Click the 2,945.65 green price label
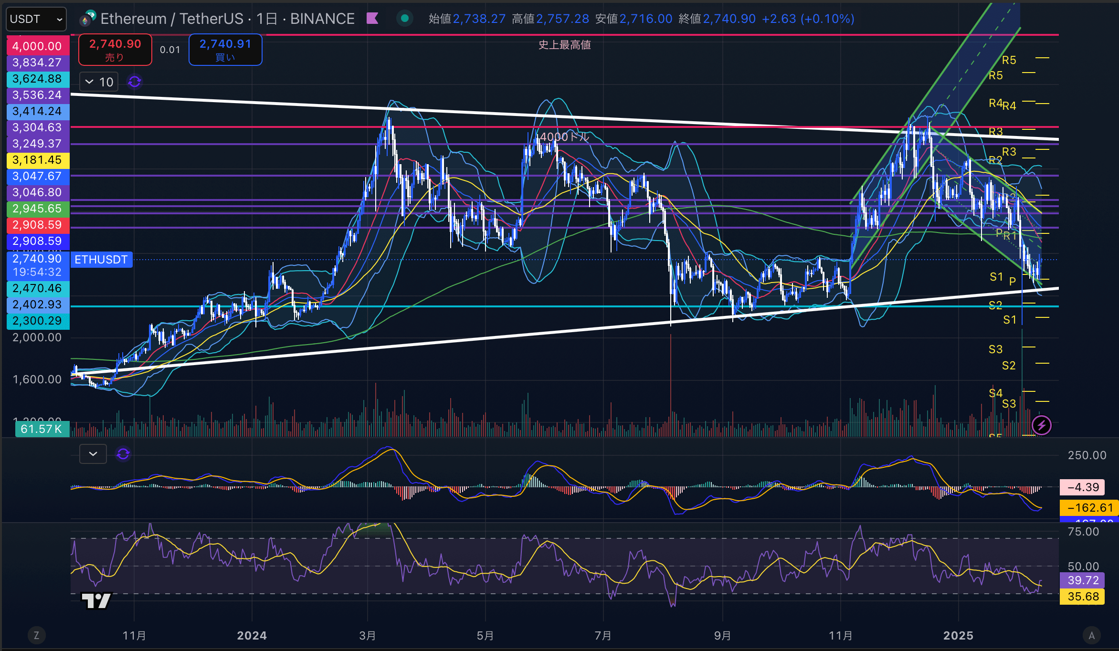The width and height of the screenshot is (1119, 651). click(38, 209)
